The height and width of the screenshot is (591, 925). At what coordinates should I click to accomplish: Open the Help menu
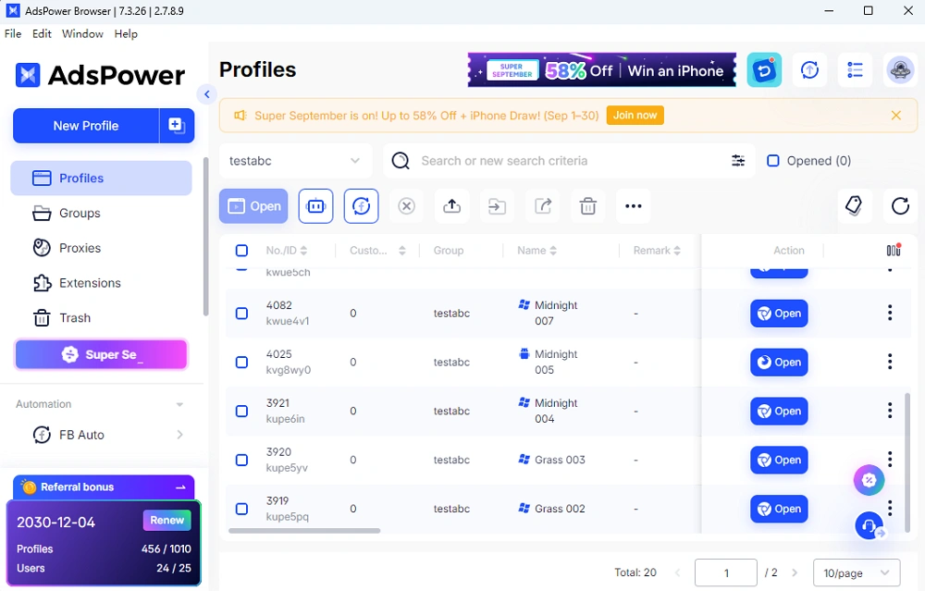click(126, 33)
